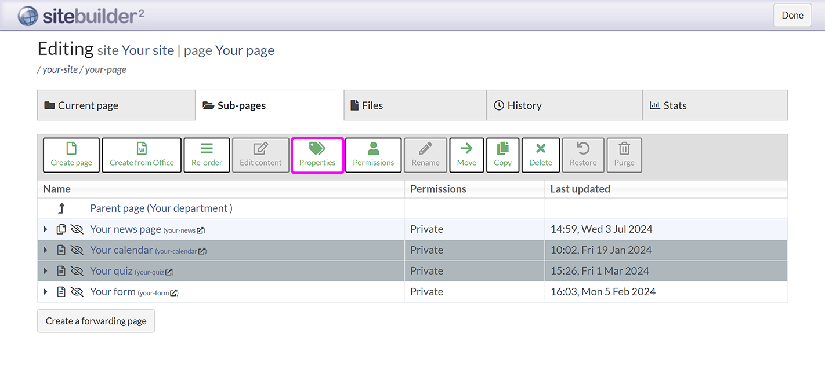Select the Re-order pages icon
This screenshot has width=825, height=366.
coord(207,155)
